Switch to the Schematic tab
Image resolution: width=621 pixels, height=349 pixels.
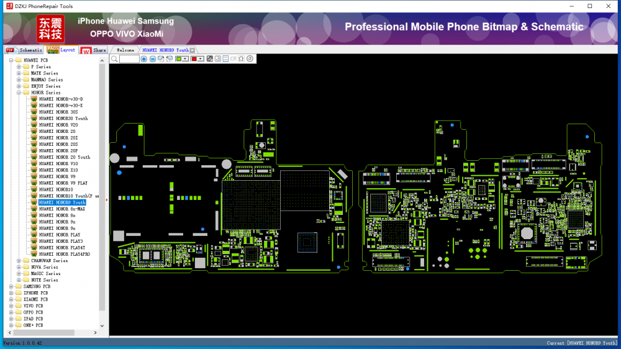point(30,50)
